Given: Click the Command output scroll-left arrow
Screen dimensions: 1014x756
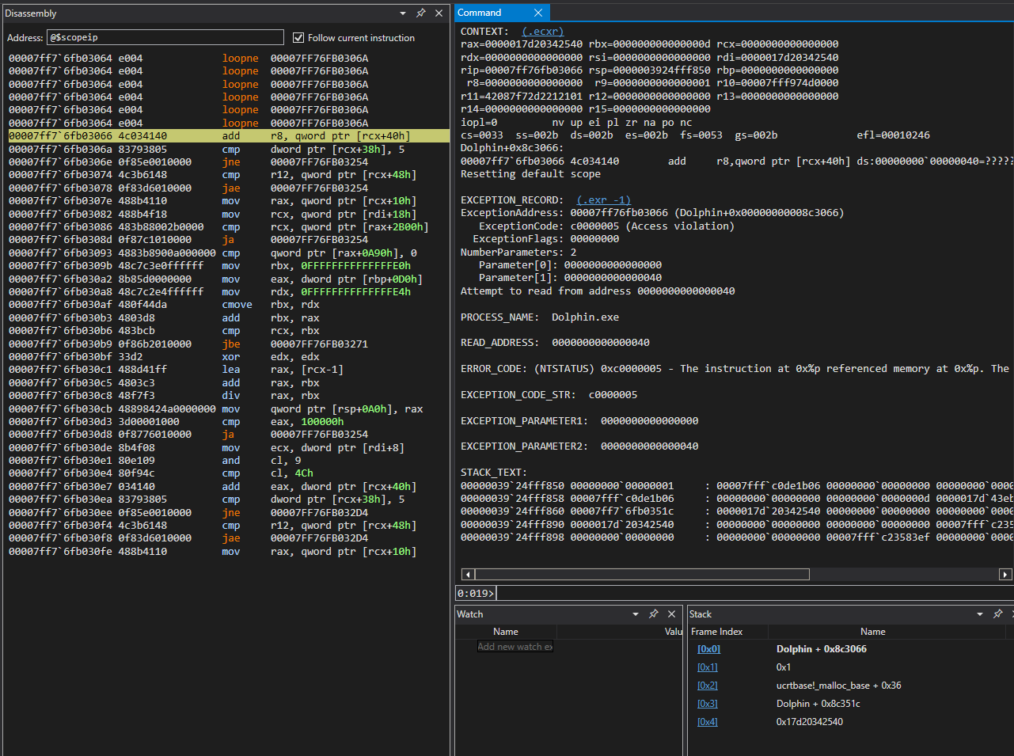Looking at the screenshot, I should (468, 575).
